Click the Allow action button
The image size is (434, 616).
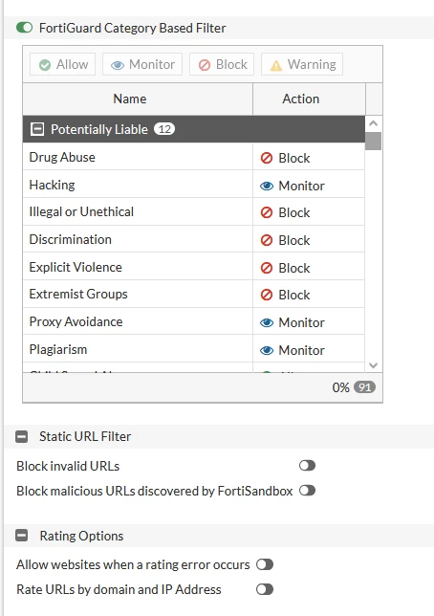pyautogui.click(x=63, y=64)
